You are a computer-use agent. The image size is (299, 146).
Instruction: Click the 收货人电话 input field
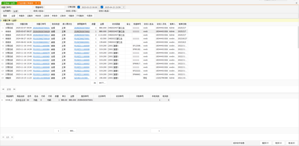120,11
